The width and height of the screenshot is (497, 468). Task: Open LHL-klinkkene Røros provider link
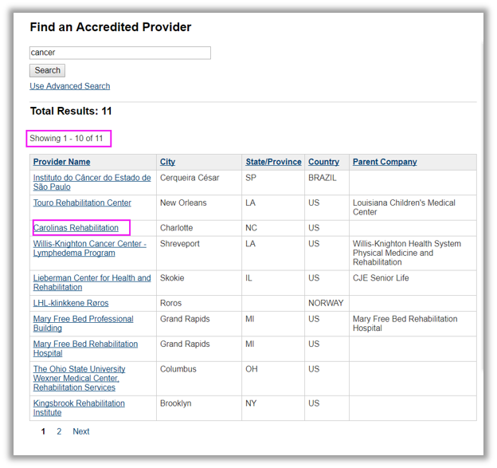click(71, 303)
